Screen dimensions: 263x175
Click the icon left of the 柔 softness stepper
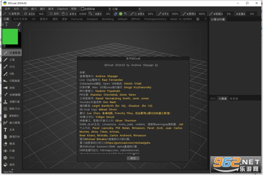[91, 14]
